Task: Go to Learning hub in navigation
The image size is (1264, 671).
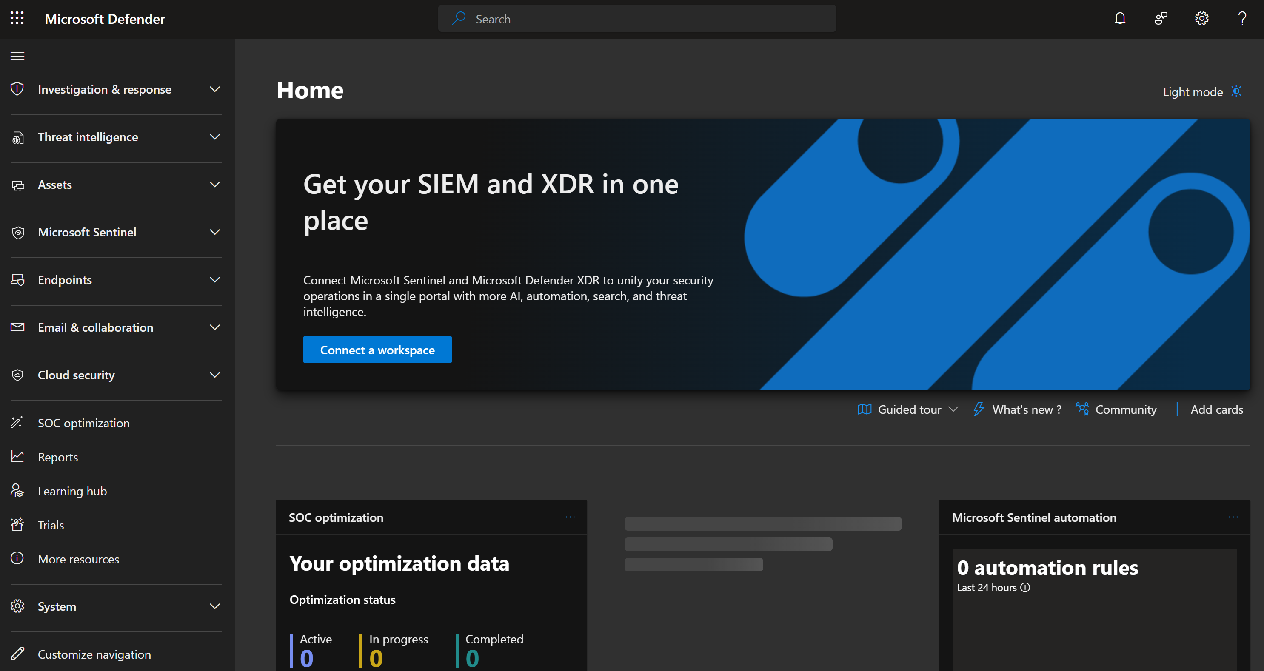Action: click(72, 491)
